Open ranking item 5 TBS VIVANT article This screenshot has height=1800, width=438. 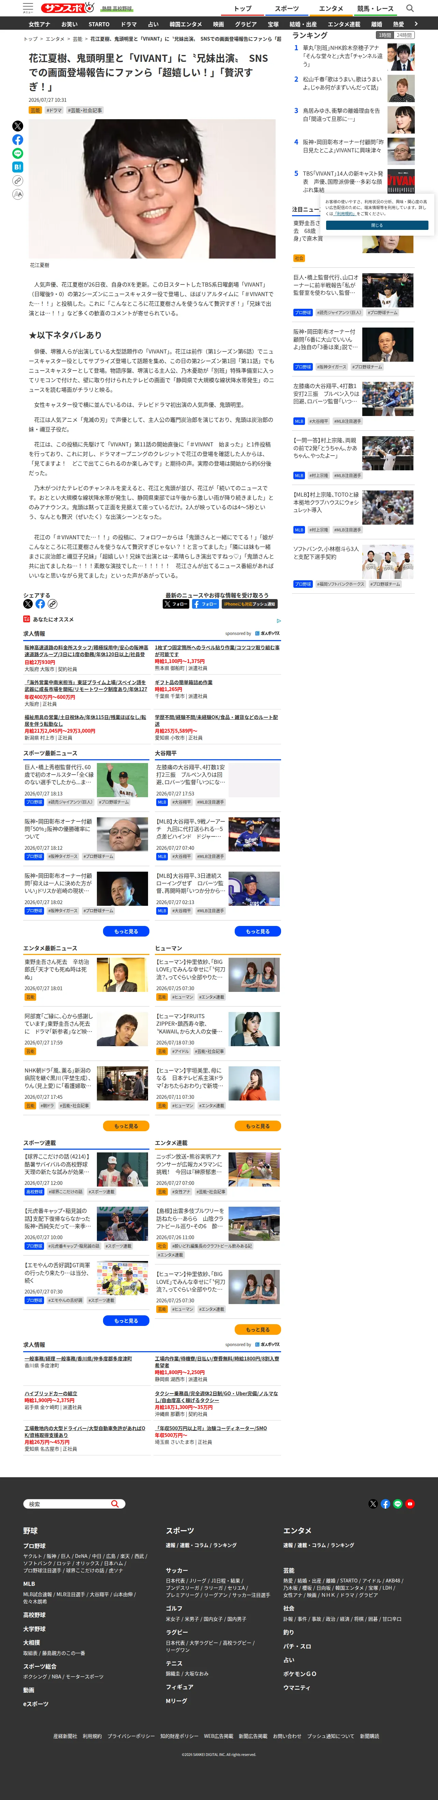342,182
